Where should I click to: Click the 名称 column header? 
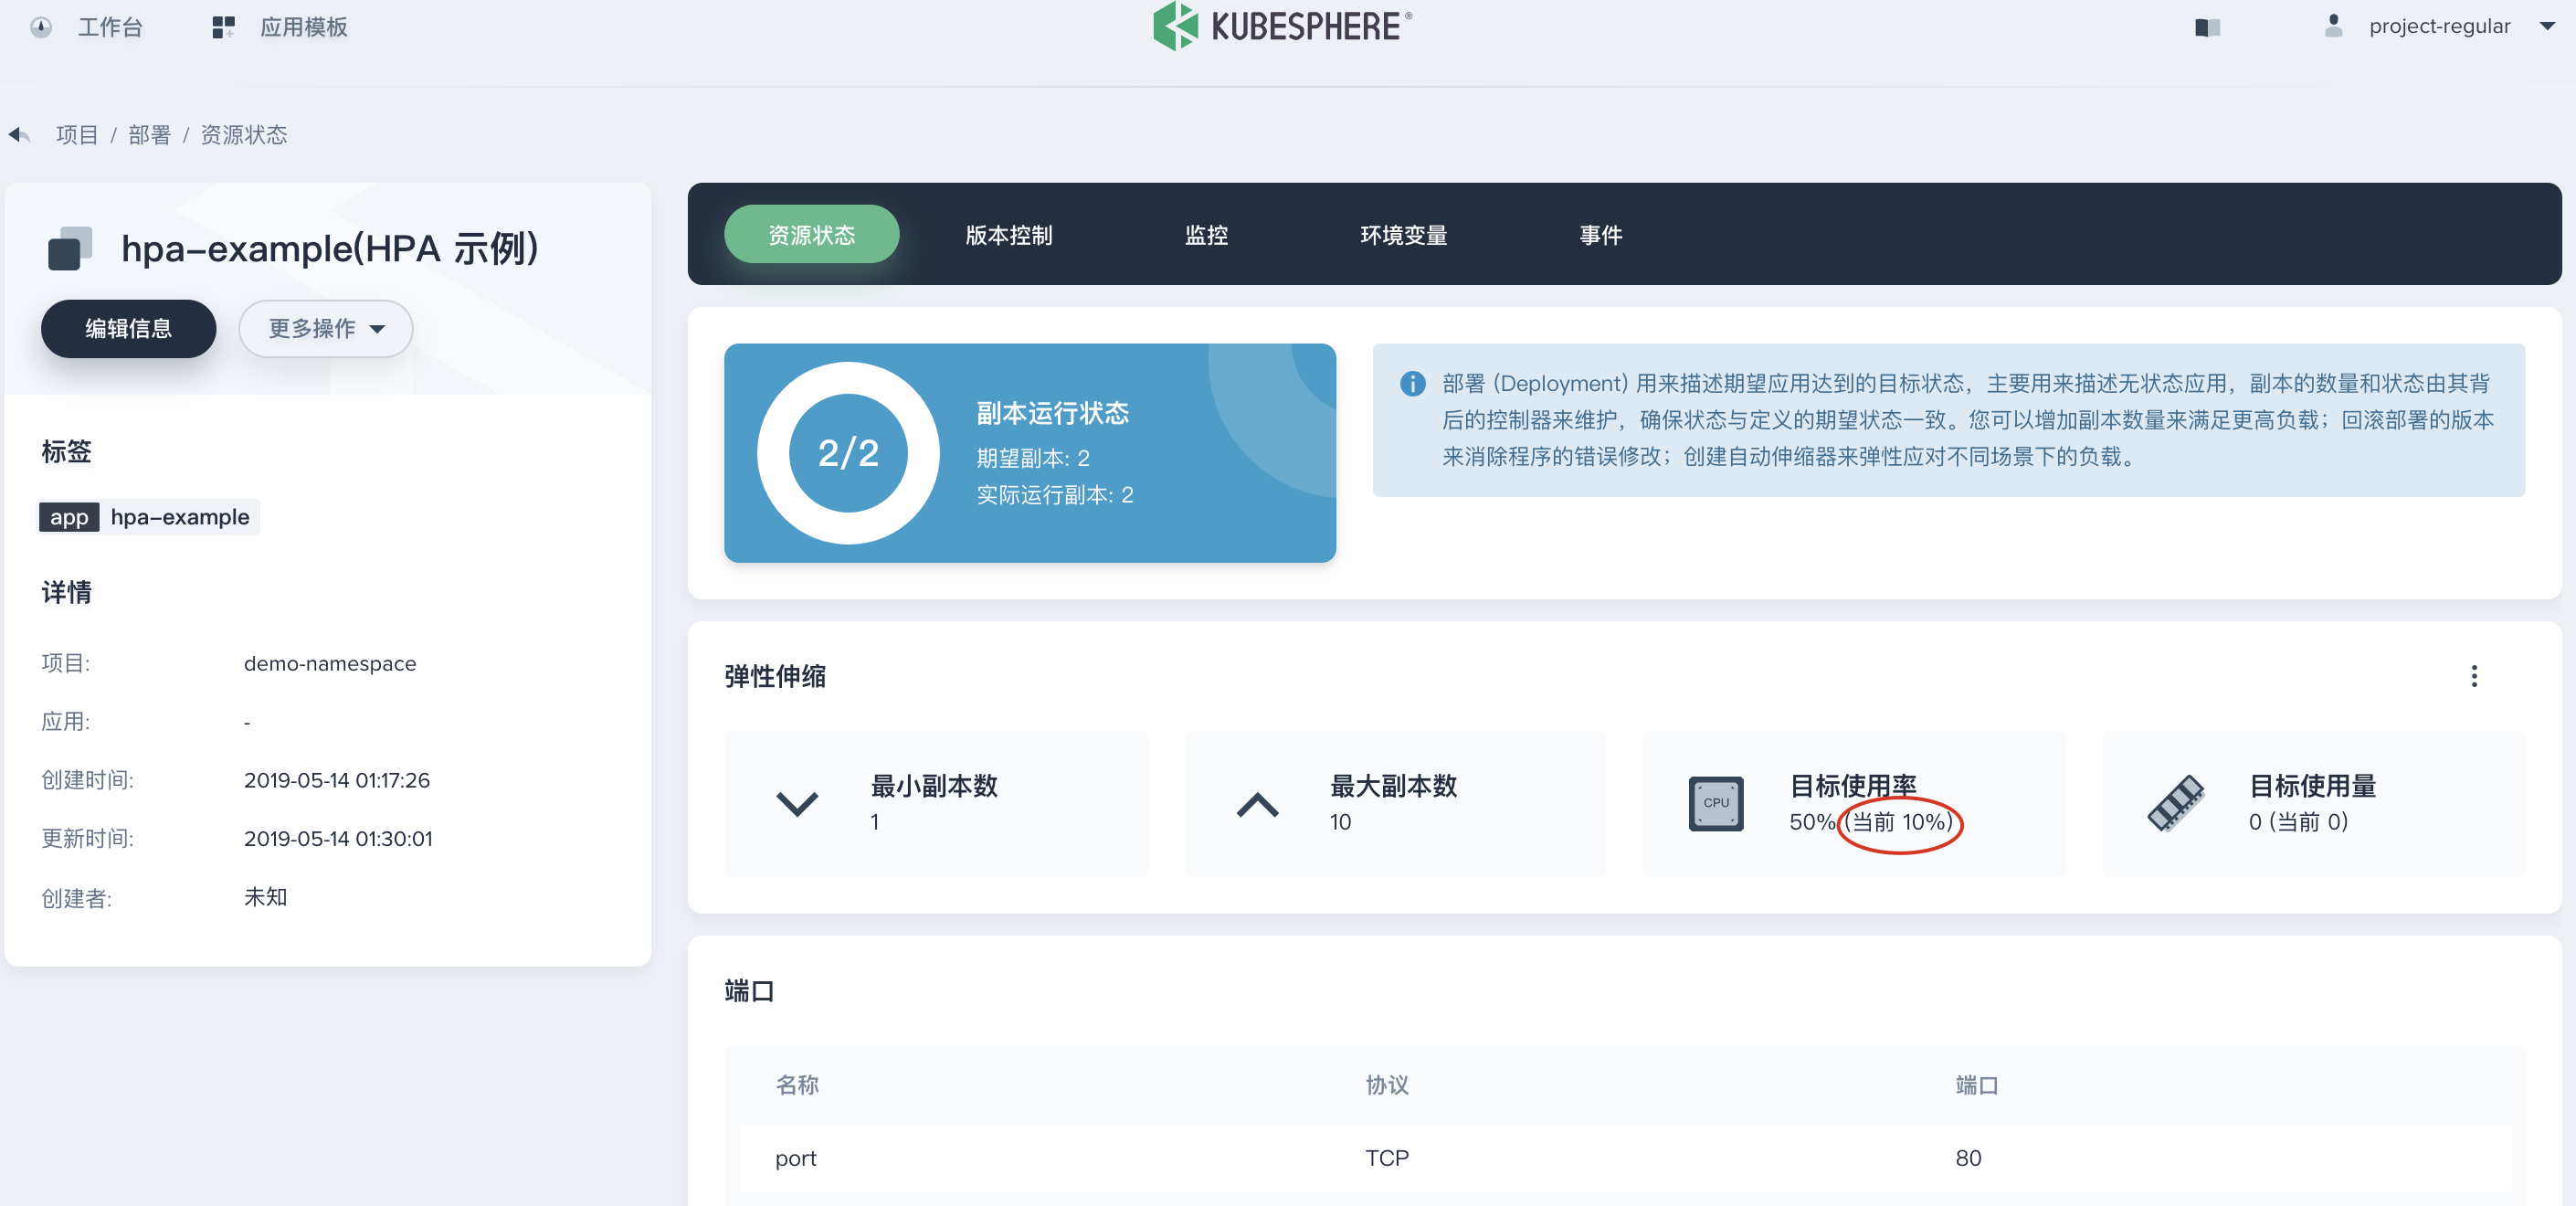[797, 1085]
